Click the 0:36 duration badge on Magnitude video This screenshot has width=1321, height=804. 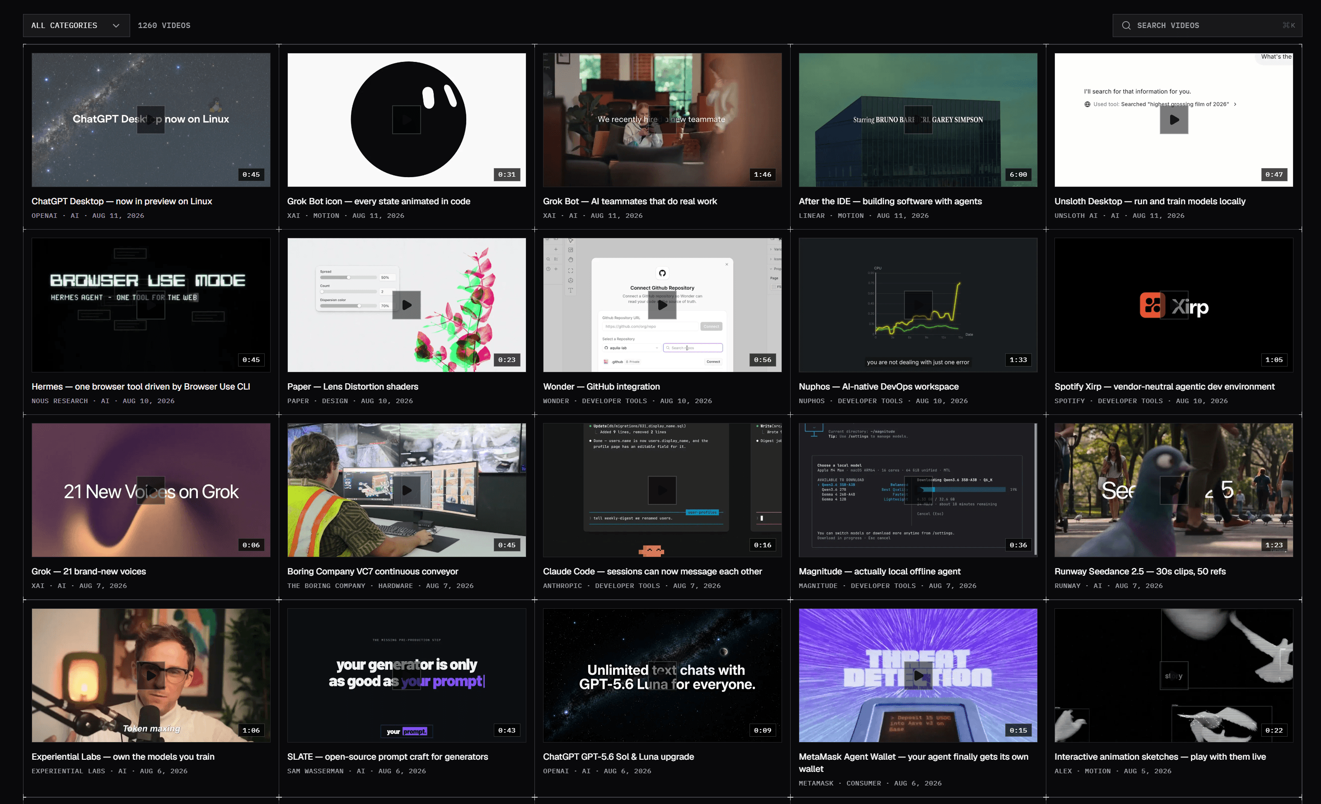(1018, 545)
